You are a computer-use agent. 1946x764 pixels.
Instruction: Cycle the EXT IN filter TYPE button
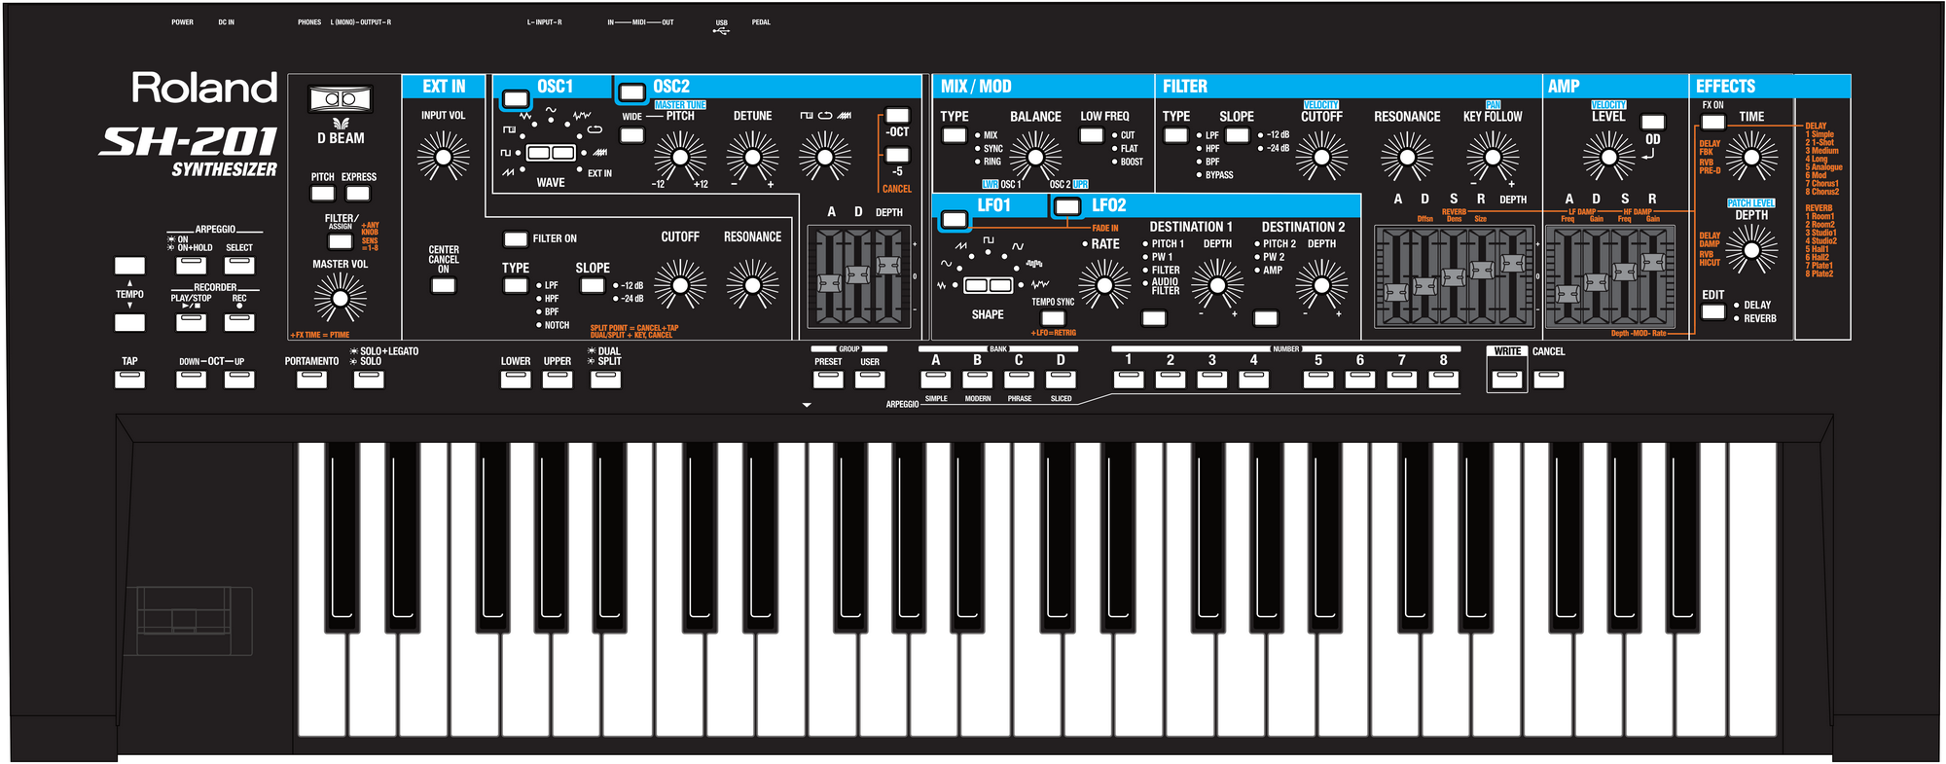coord(516,285)
